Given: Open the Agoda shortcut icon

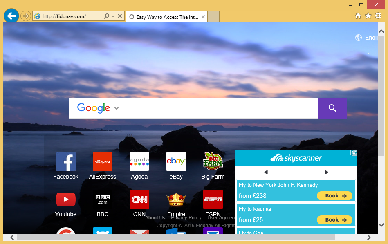Looking at the screenshot, I should [139, 161].
